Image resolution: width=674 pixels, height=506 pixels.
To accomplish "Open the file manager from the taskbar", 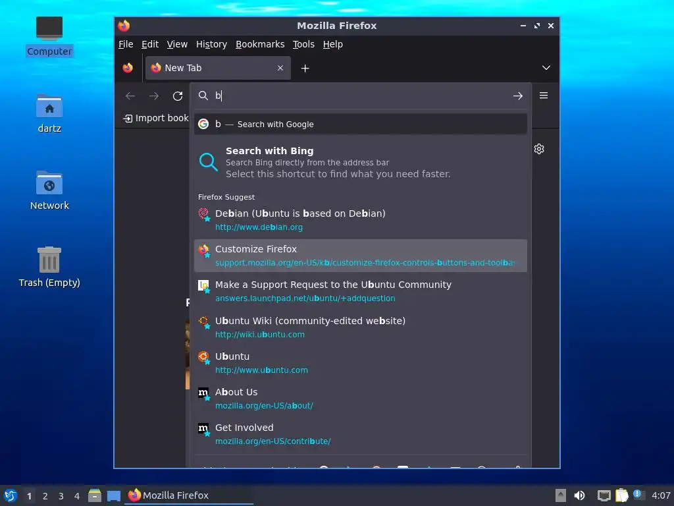I will point(95,495).
